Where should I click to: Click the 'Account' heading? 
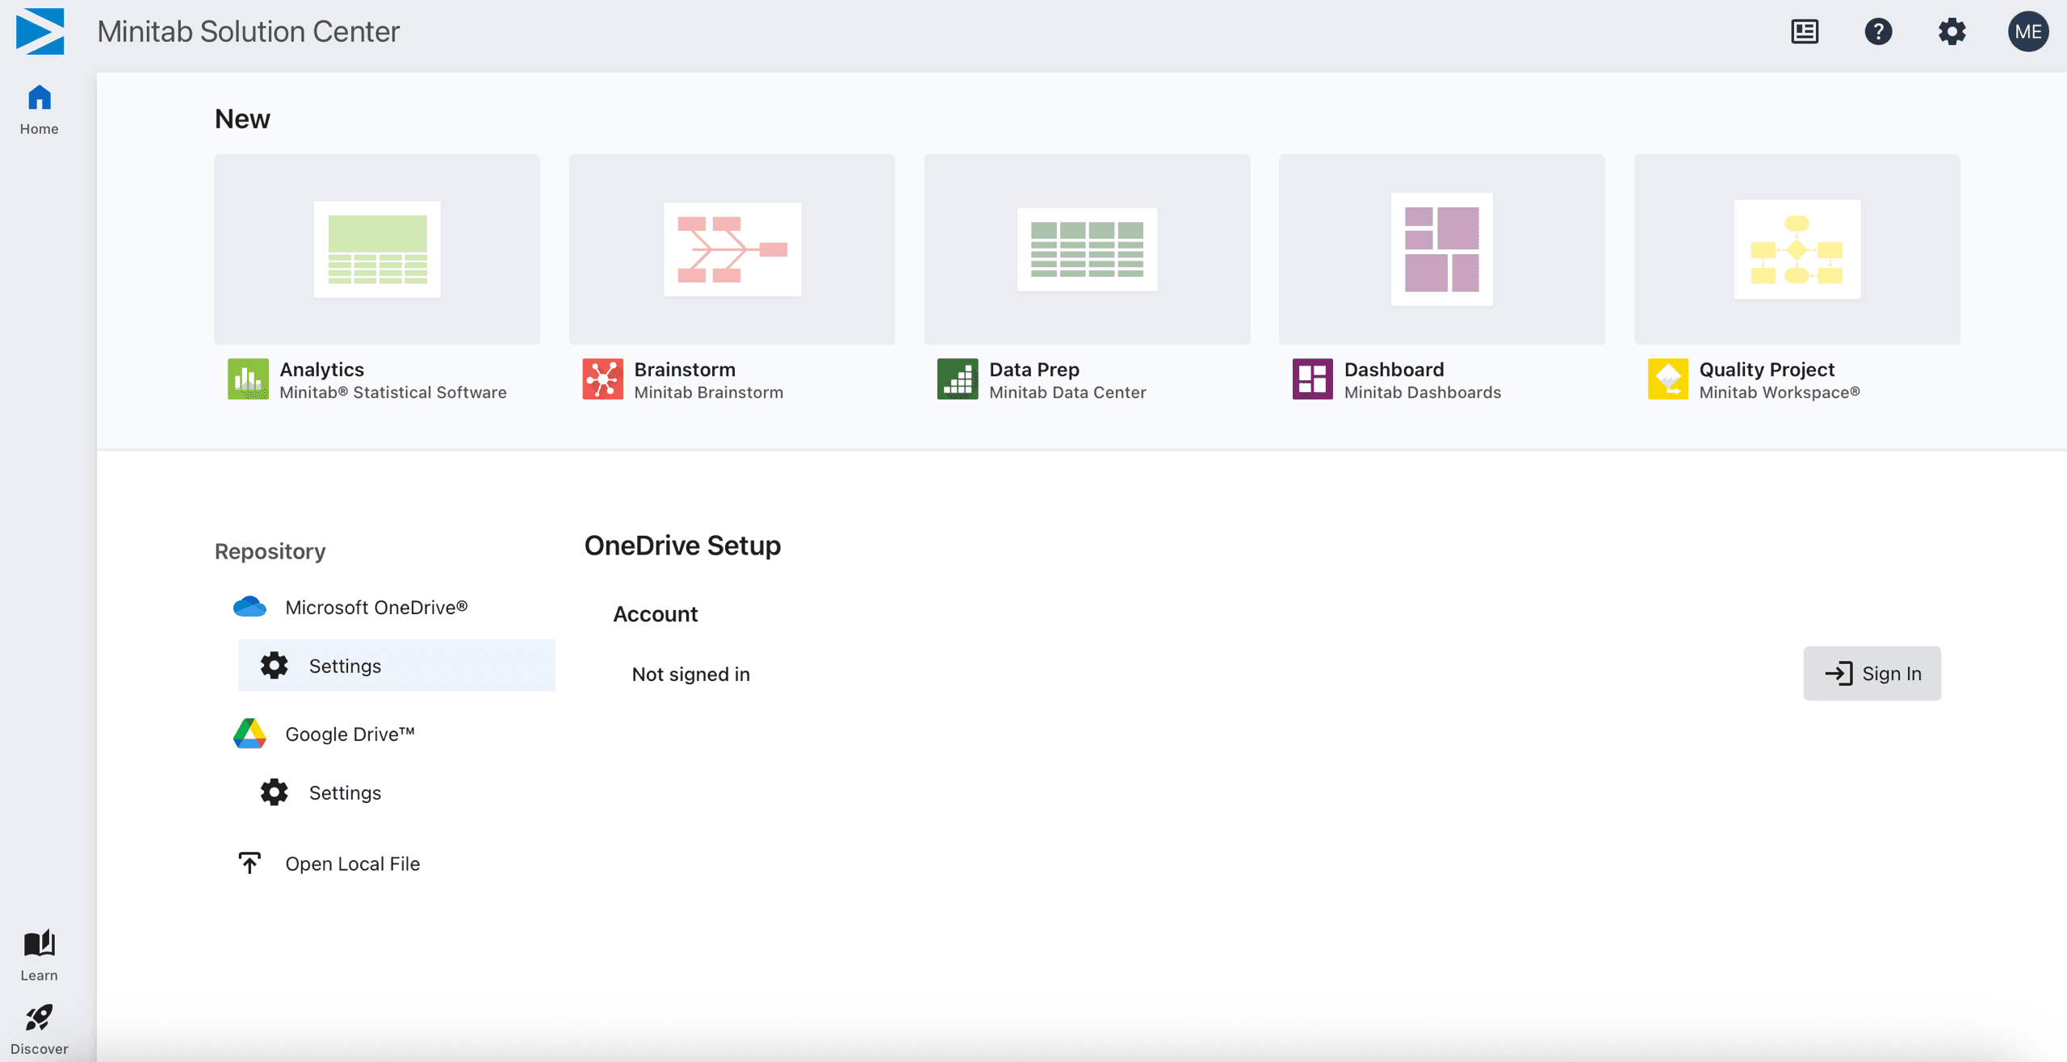click(655, 614)
